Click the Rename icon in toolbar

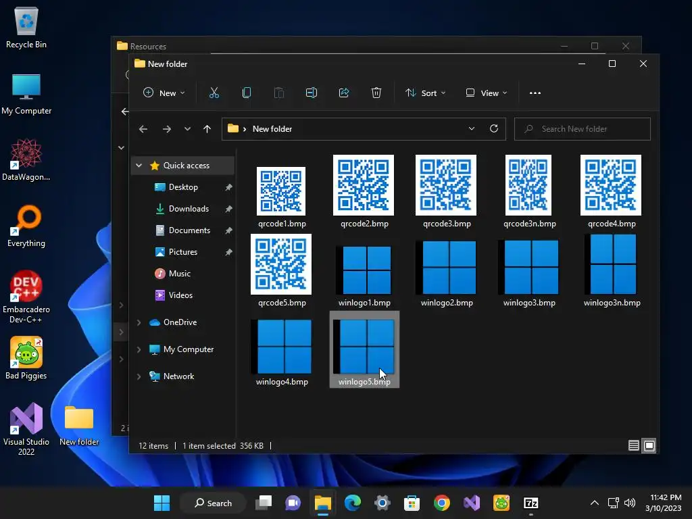(312, 93)
